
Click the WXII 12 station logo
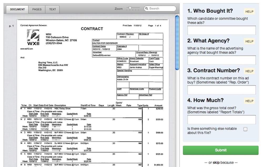pos(33,37)
